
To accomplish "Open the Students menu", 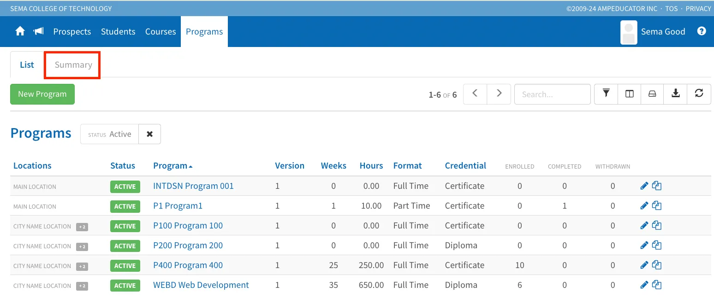I will [118, 31].
